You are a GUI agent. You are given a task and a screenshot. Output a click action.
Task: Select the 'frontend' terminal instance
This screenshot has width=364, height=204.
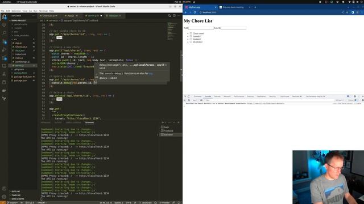pyautogui.click(x=169, y=131)
